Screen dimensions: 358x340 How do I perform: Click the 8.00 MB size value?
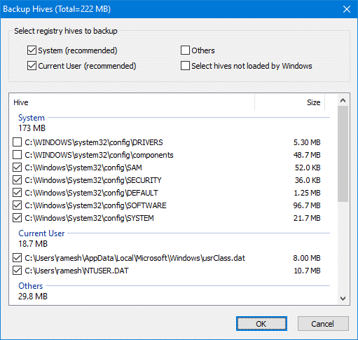[x=307, y=258]
